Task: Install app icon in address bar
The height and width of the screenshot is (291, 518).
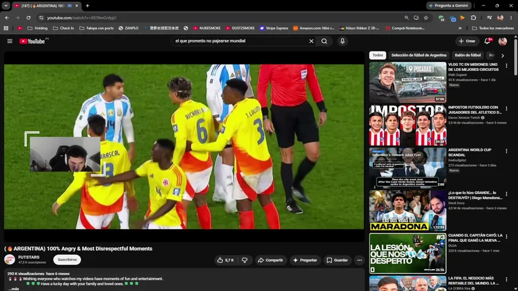Action: tap(416, 18)
